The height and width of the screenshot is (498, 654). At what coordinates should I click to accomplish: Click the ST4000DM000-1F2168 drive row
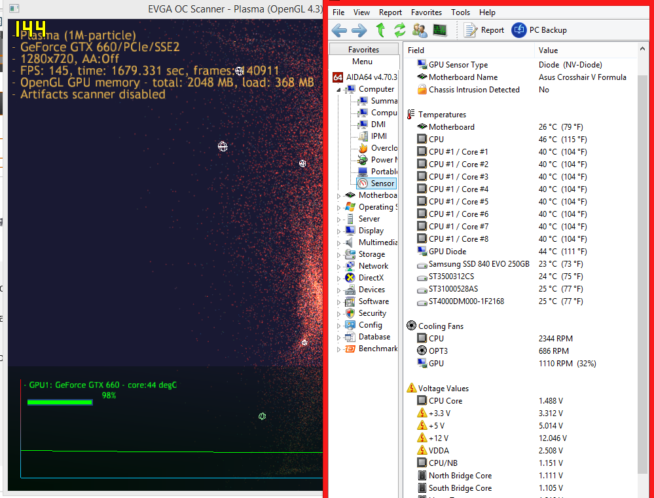[520, 301]
